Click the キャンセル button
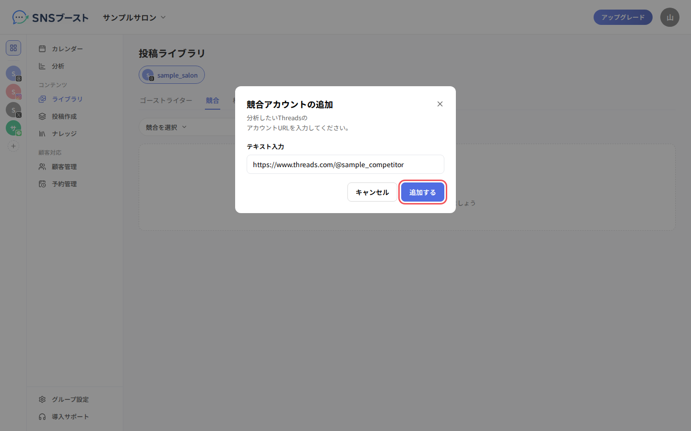Viewport: 691px width, 431px height. [x=372, y=192]
